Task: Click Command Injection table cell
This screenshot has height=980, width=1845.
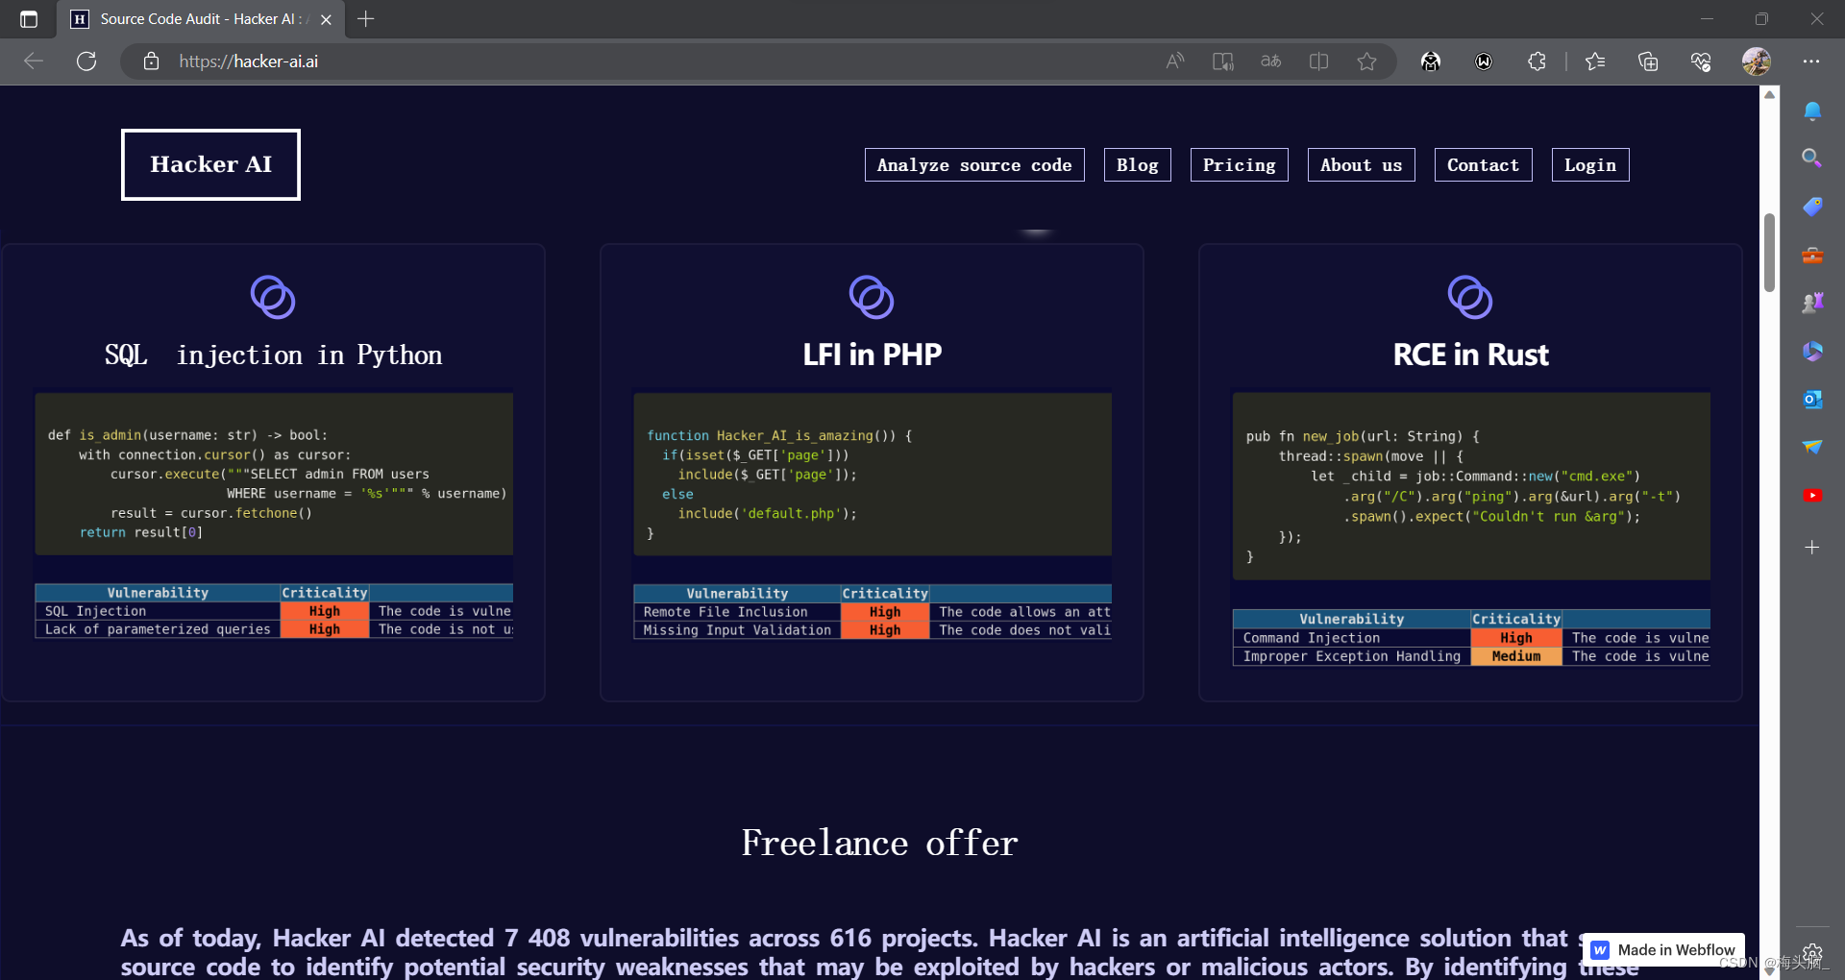Action: pyautogui.click(x=1352, y=638)
